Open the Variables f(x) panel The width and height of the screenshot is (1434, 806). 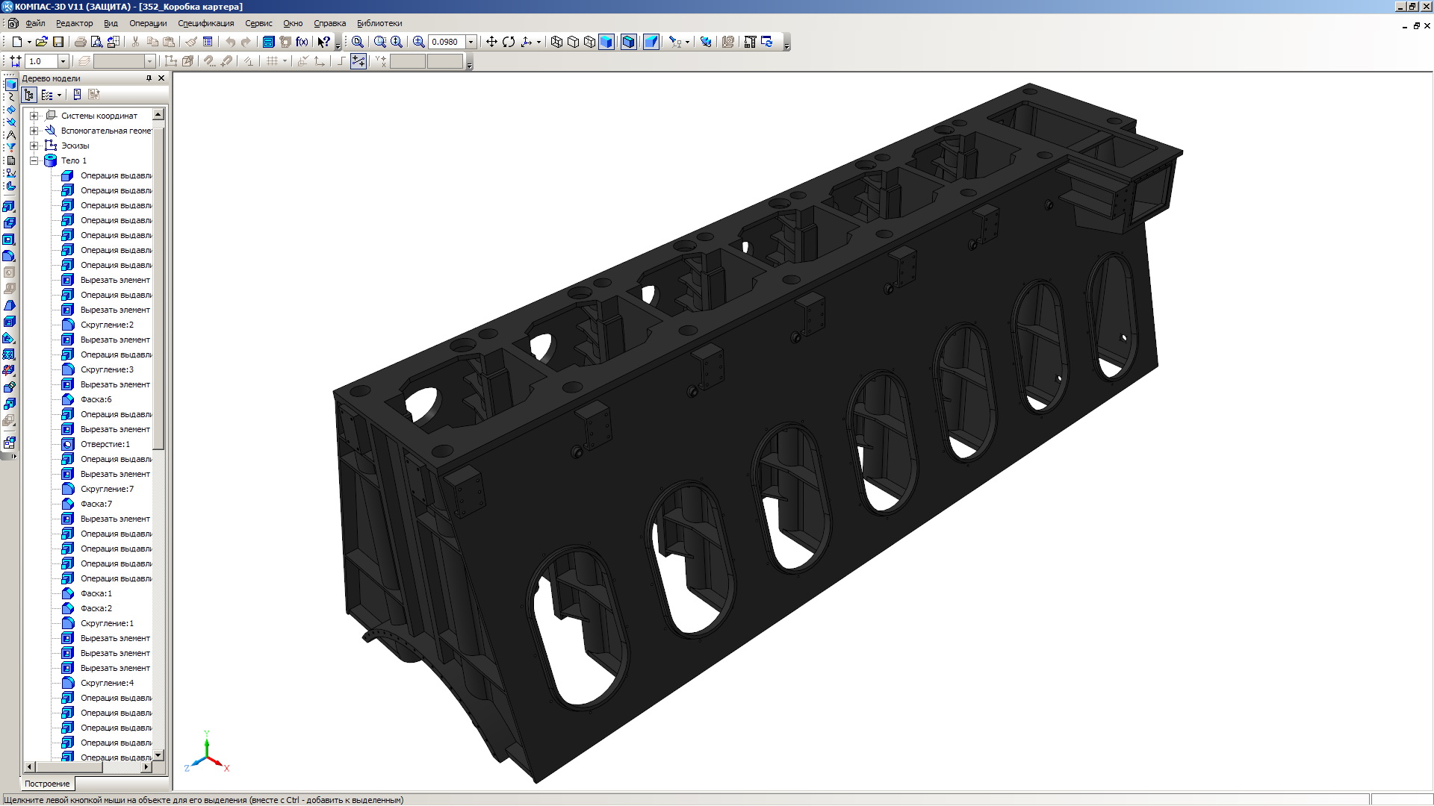[302, 42]
